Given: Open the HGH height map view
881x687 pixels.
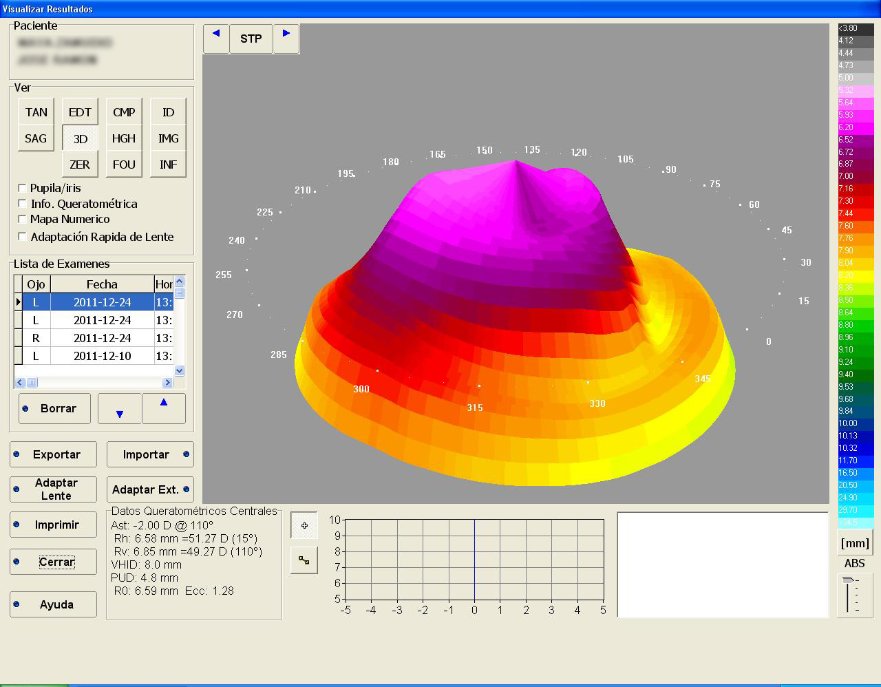Looking at the screenshot, I should coord(124,138).
